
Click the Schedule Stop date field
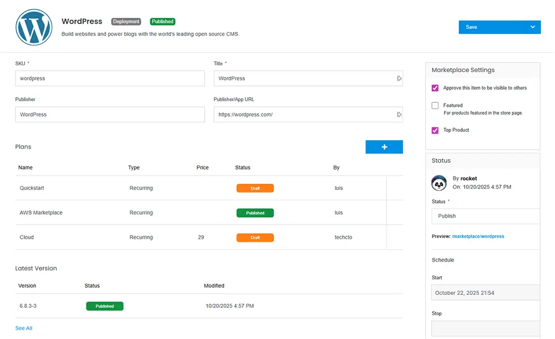pos(485,329)
